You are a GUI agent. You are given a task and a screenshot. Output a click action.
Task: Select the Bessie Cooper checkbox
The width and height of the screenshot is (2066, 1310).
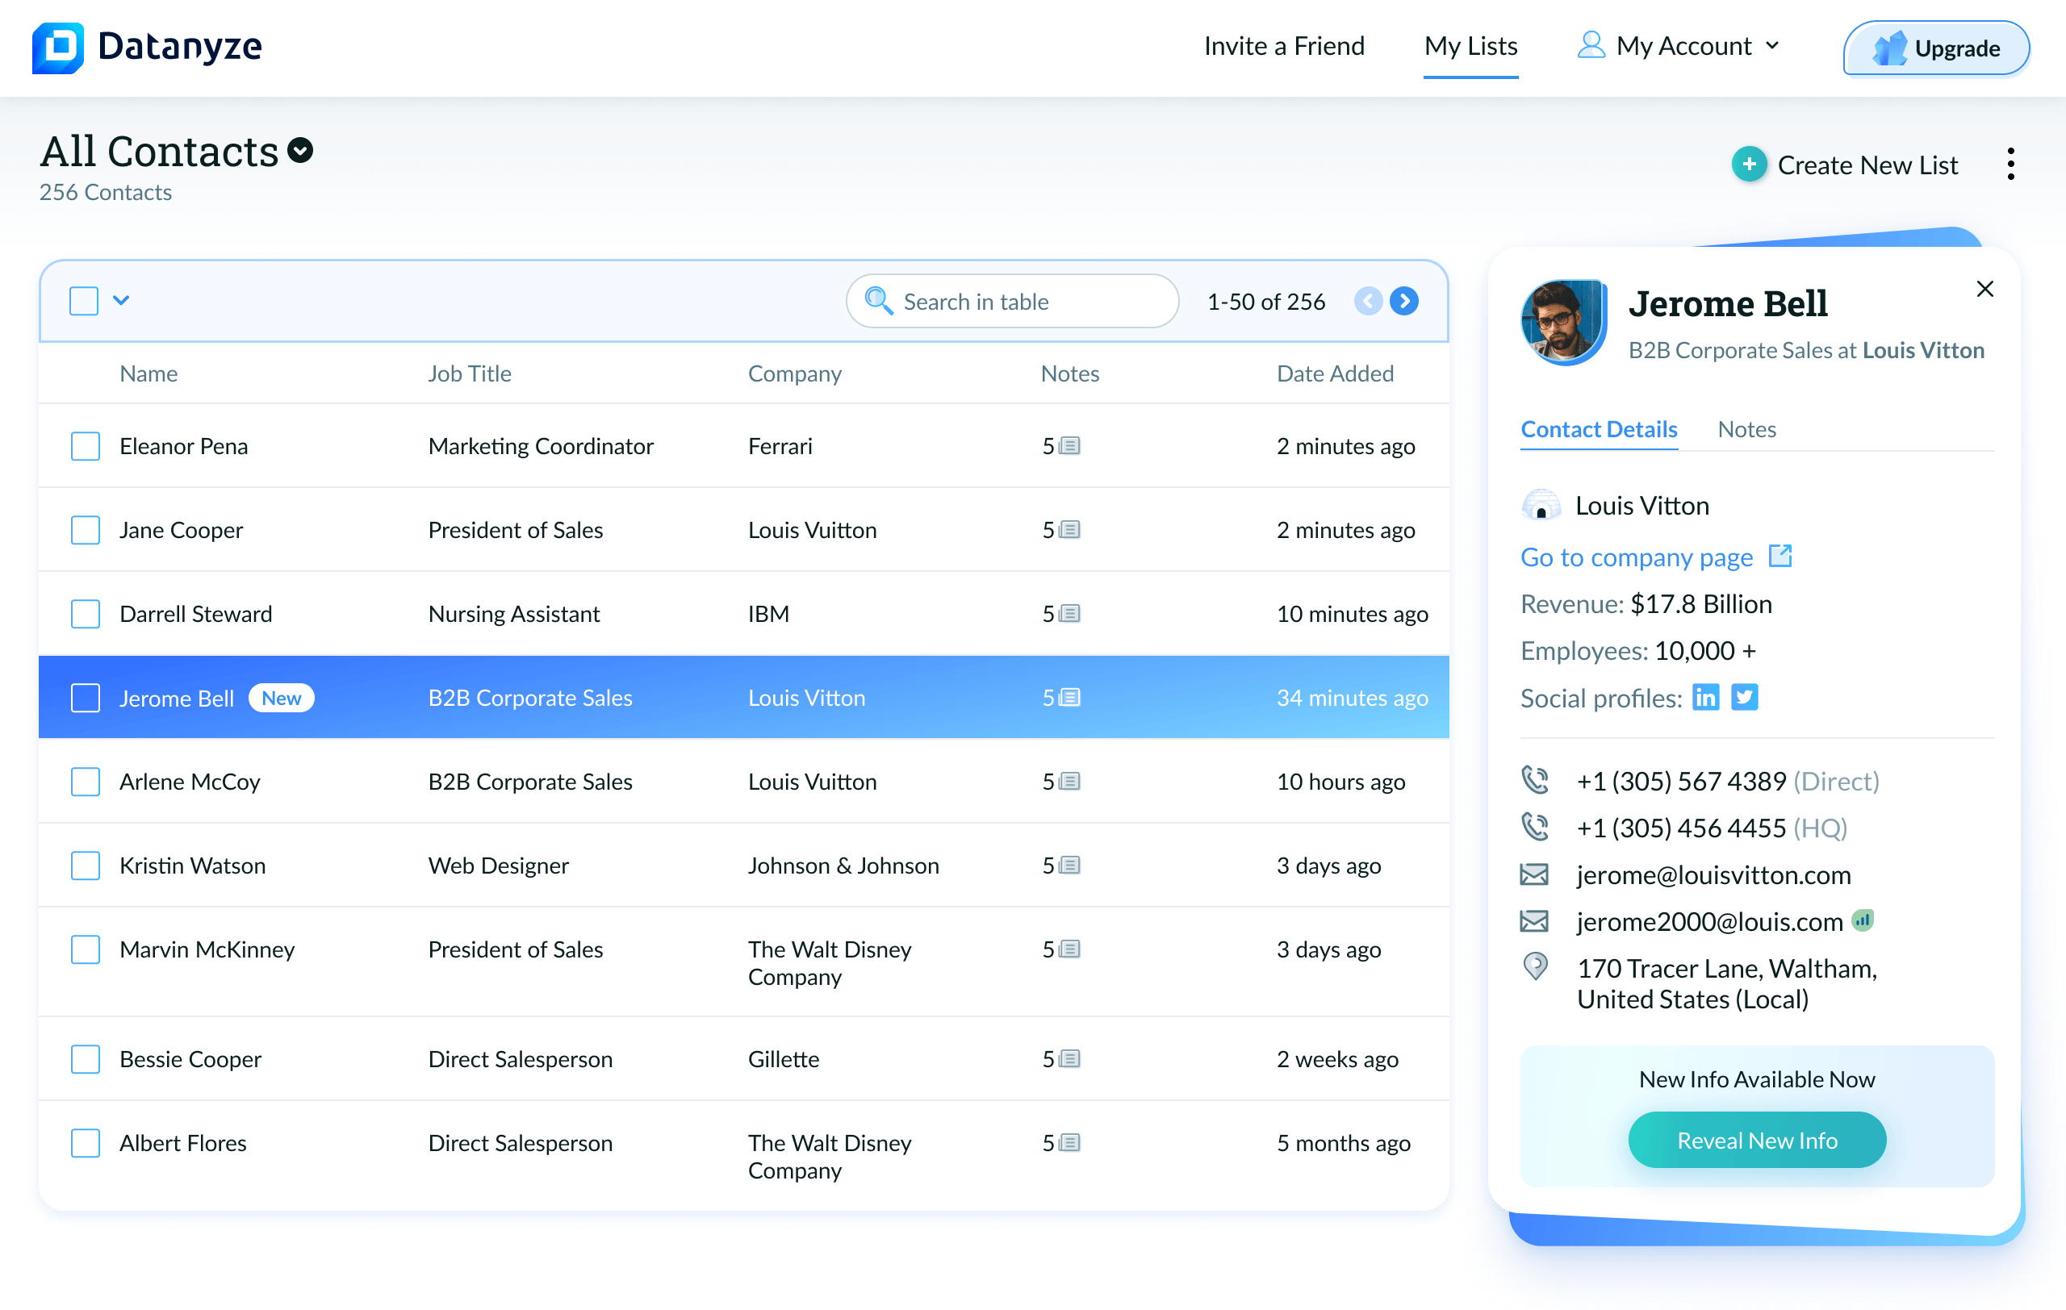click(85, 1060)
